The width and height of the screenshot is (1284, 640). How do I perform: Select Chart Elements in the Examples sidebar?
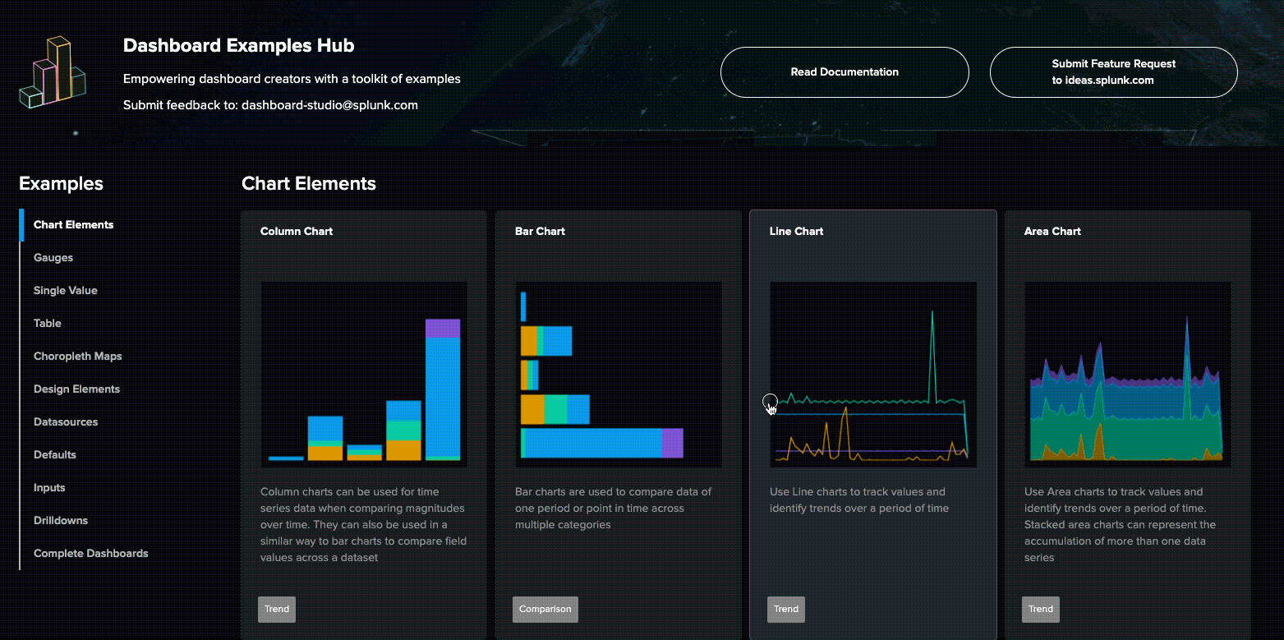click(73, 224)
